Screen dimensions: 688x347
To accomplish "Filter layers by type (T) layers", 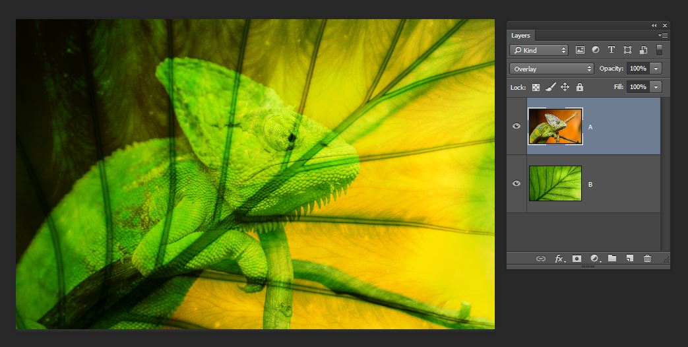I will pos(611,50).
